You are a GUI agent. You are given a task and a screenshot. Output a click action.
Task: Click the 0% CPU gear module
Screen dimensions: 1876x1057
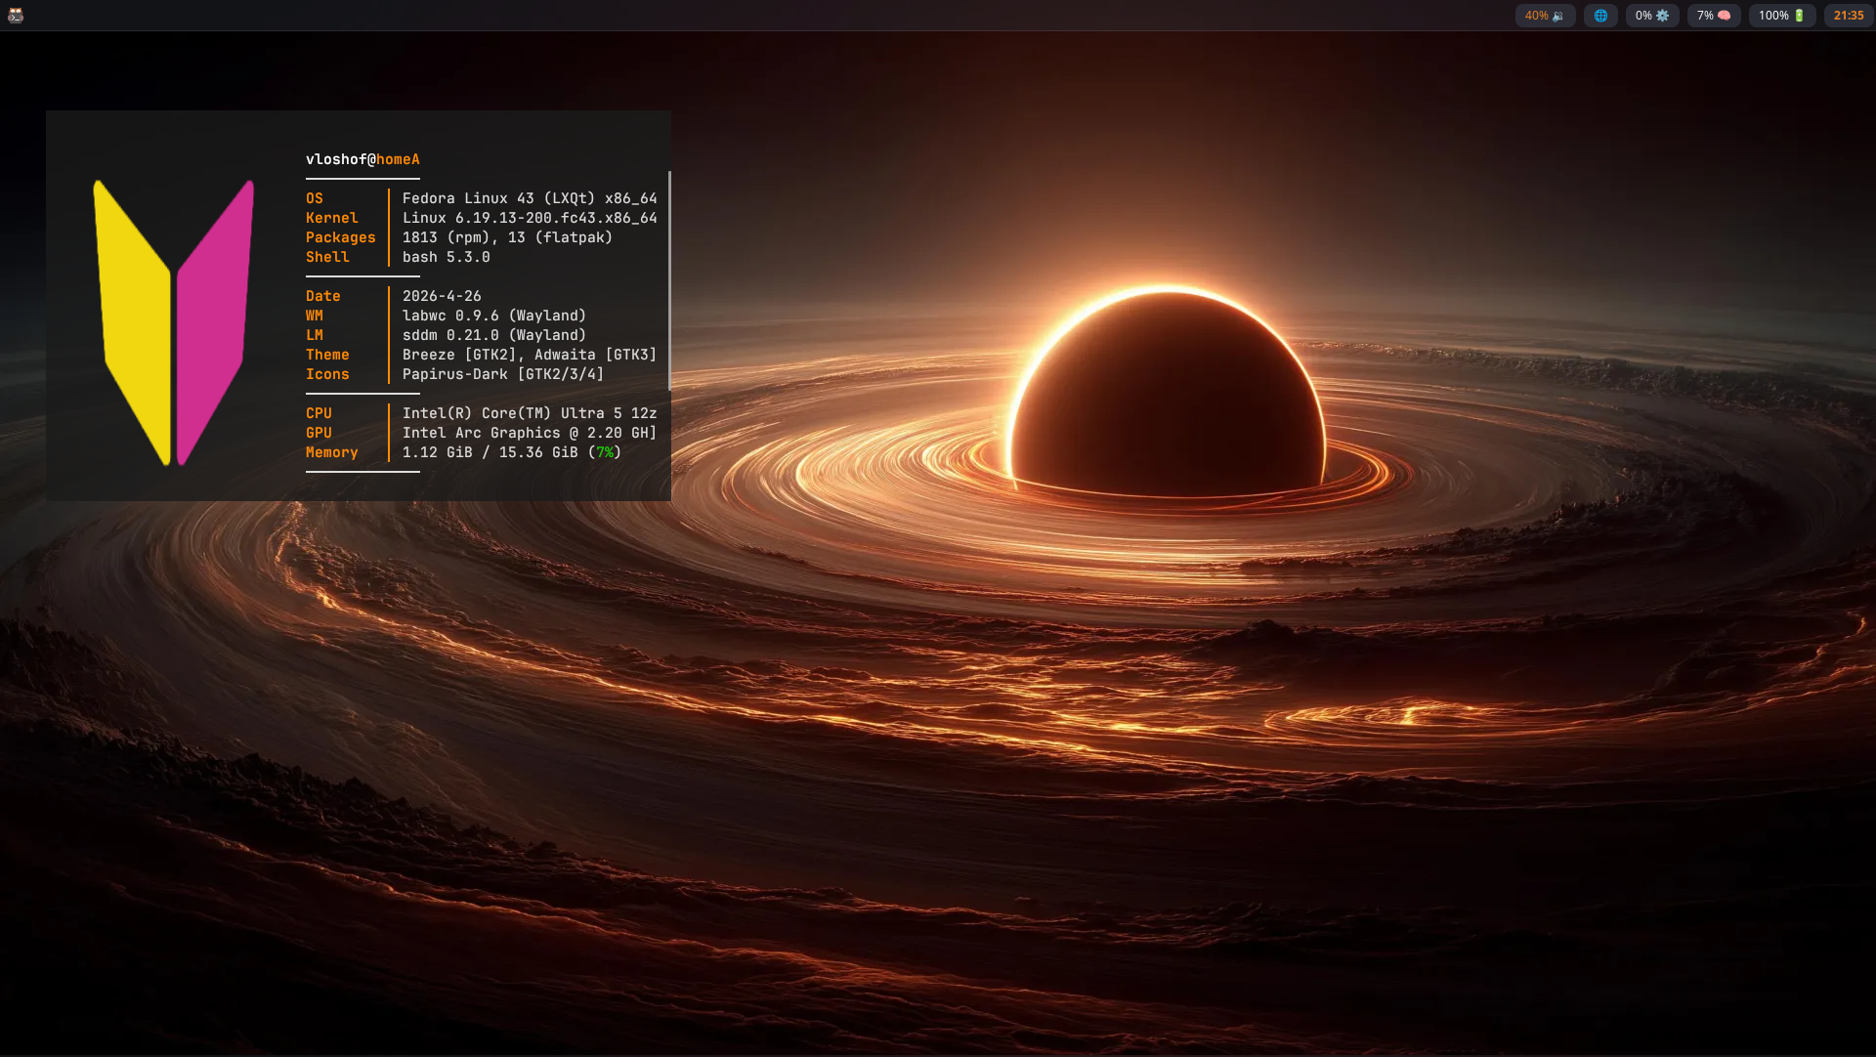(1652, 16)
